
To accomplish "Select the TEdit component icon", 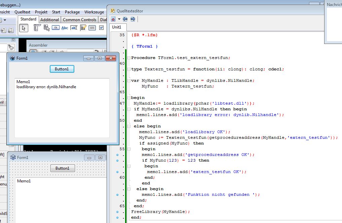I will tap(74, 28).
